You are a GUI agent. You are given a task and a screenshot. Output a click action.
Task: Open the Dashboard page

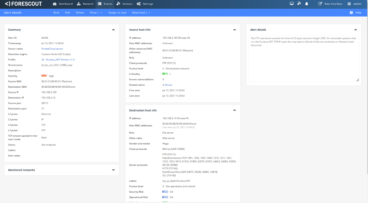point(63,4)
